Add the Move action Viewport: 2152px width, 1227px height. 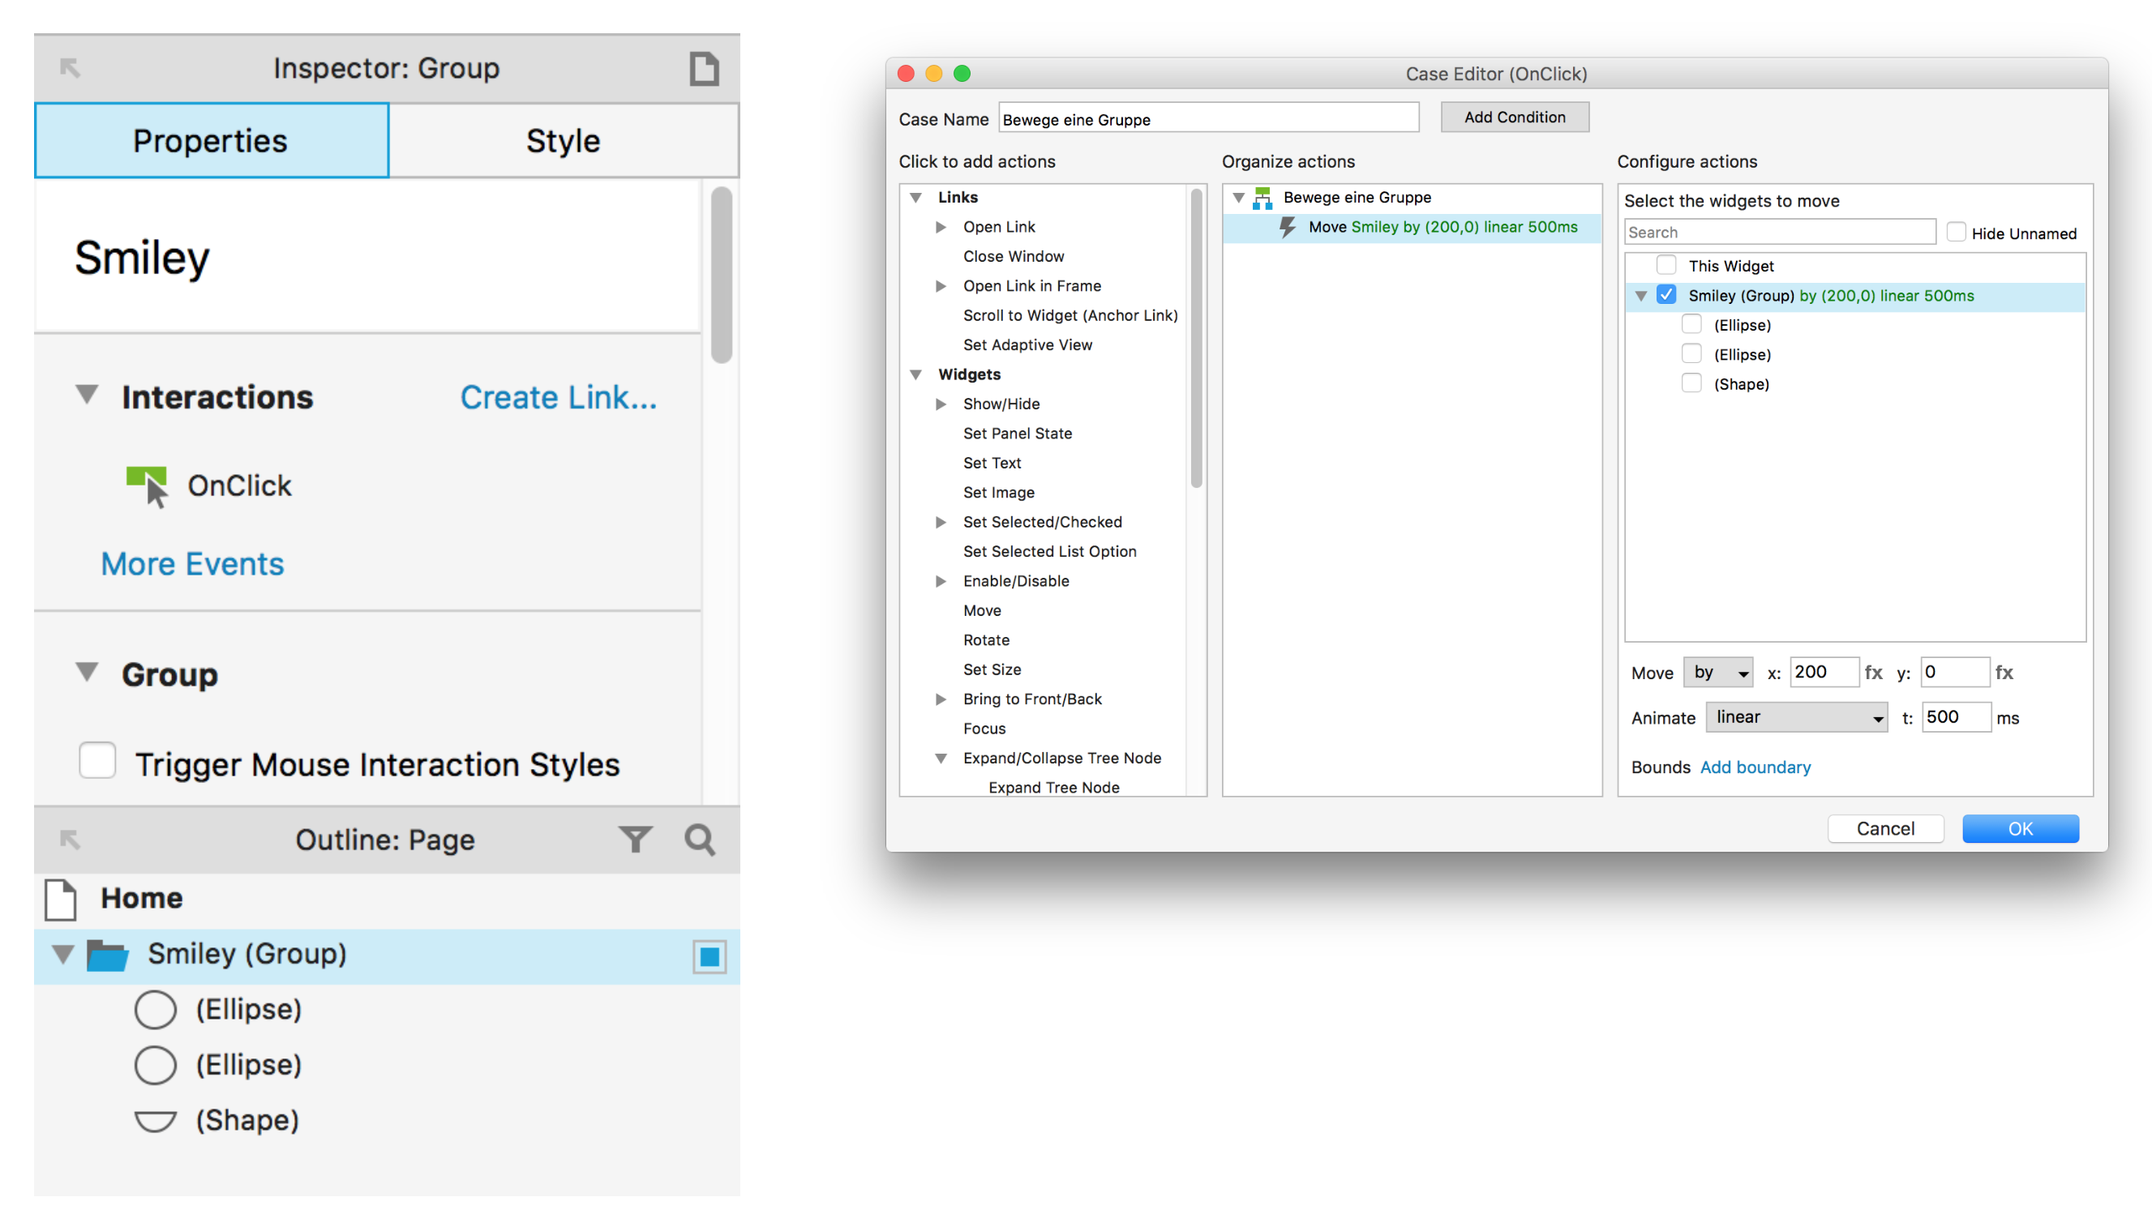click(982, 610)
